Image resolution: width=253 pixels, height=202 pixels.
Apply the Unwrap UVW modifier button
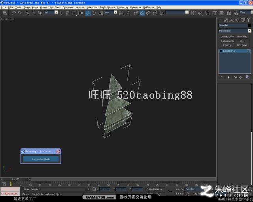click(x=227, y=37)
